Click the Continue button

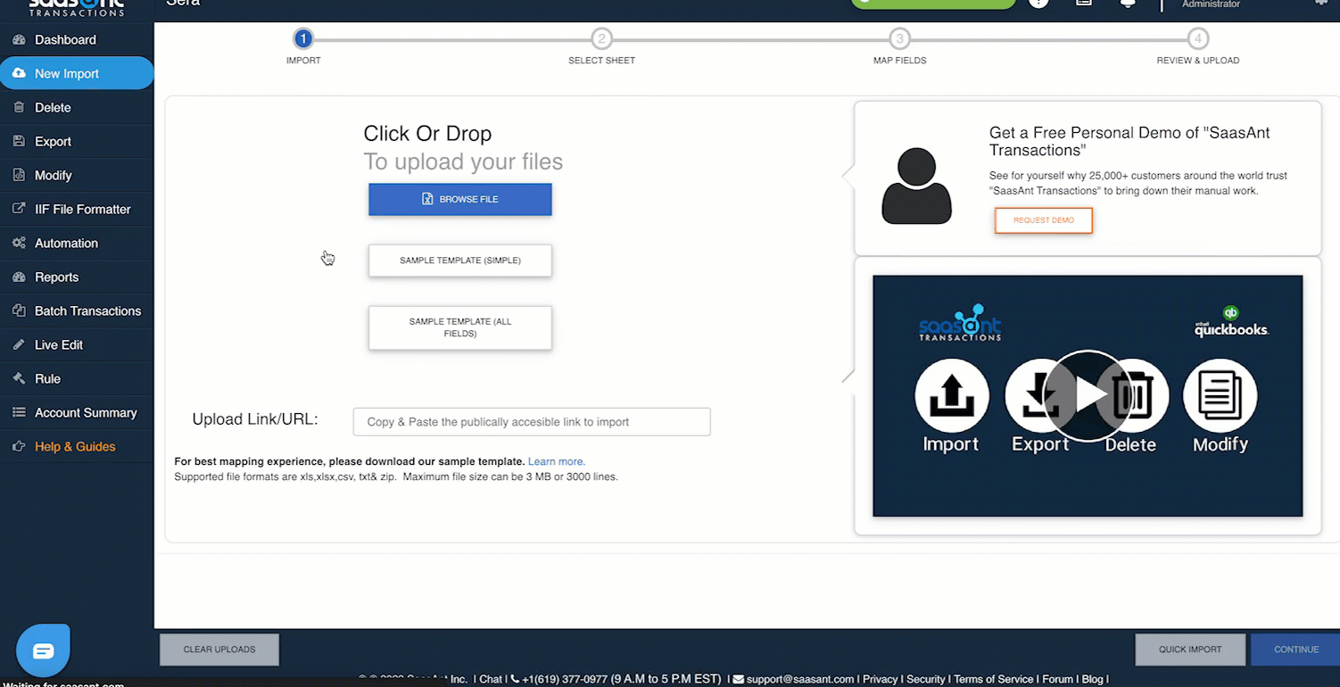pos(1295,650)
